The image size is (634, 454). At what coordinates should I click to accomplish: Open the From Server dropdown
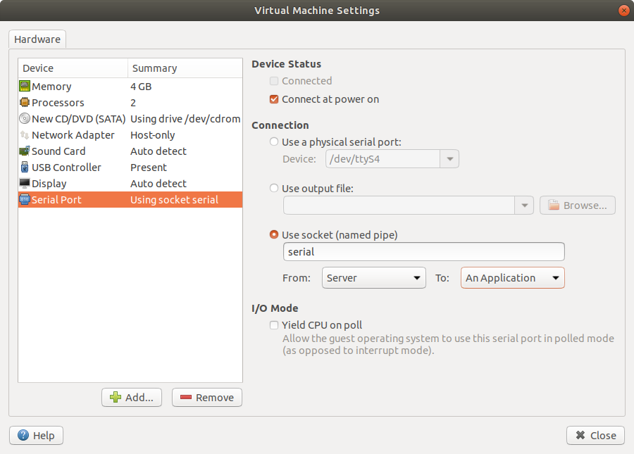[x=373, y=277]
